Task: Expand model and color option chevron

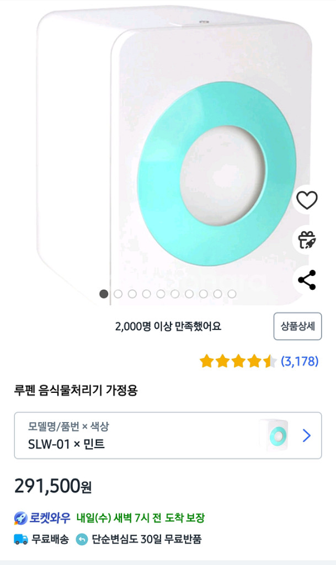Action: (307, 435)
